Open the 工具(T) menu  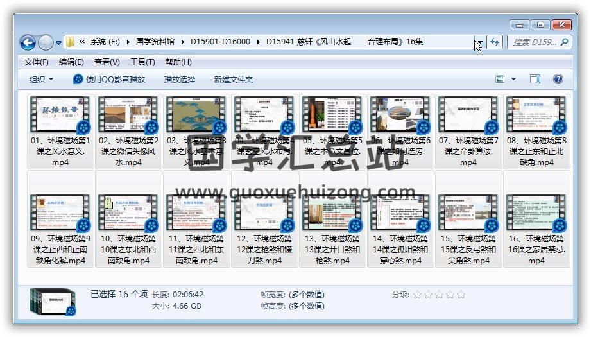pos(142,62)
